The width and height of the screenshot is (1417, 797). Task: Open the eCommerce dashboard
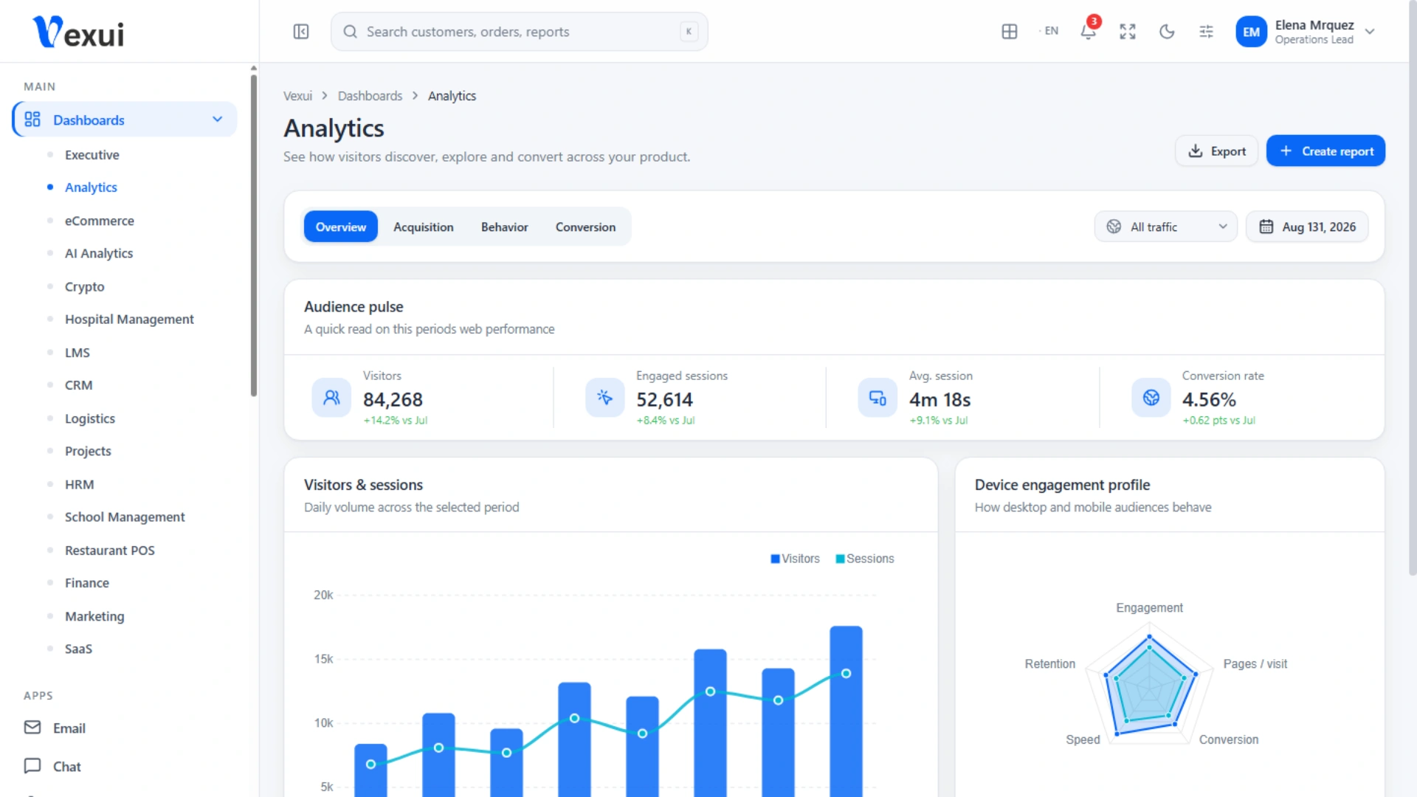[x=99, y=221]
